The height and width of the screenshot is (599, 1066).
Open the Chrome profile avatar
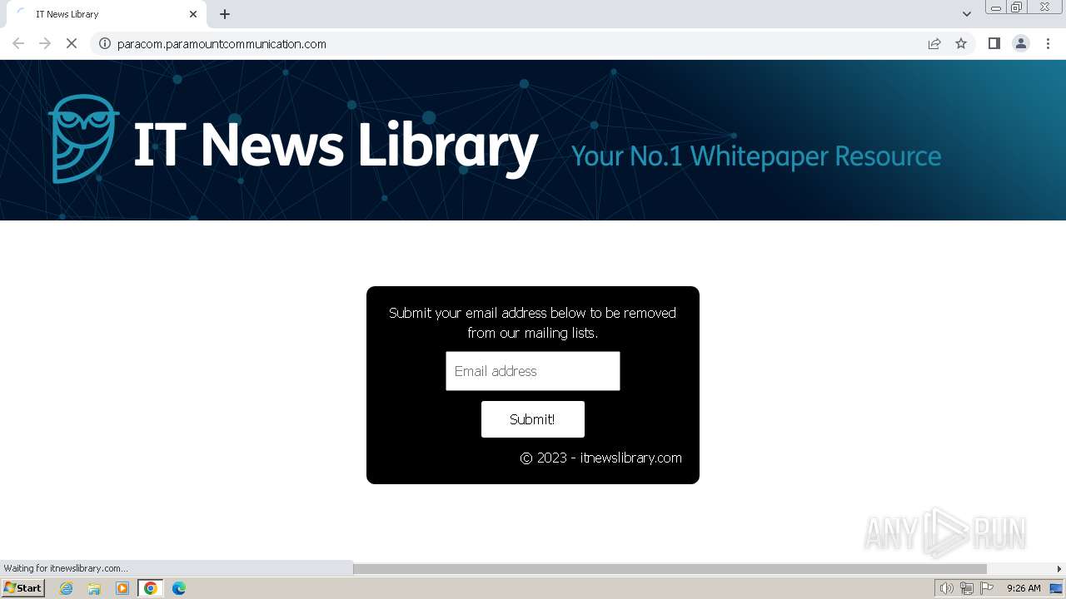(x=1021, y=43)
